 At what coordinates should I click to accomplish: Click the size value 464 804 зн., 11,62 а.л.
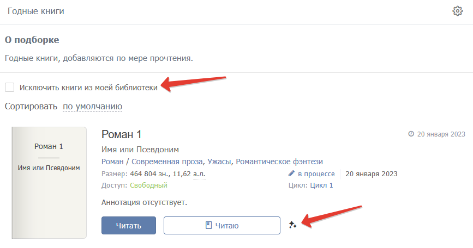point(167,173)
